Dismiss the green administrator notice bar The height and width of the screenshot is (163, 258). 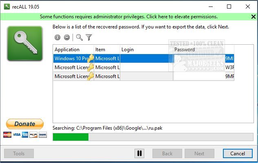tap(253, 17)
